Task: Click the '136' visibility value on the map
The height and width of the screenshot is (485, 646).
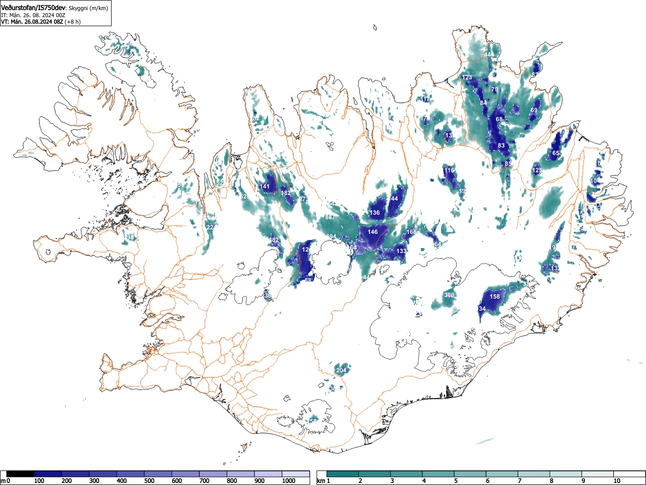Action: point(374,213)
